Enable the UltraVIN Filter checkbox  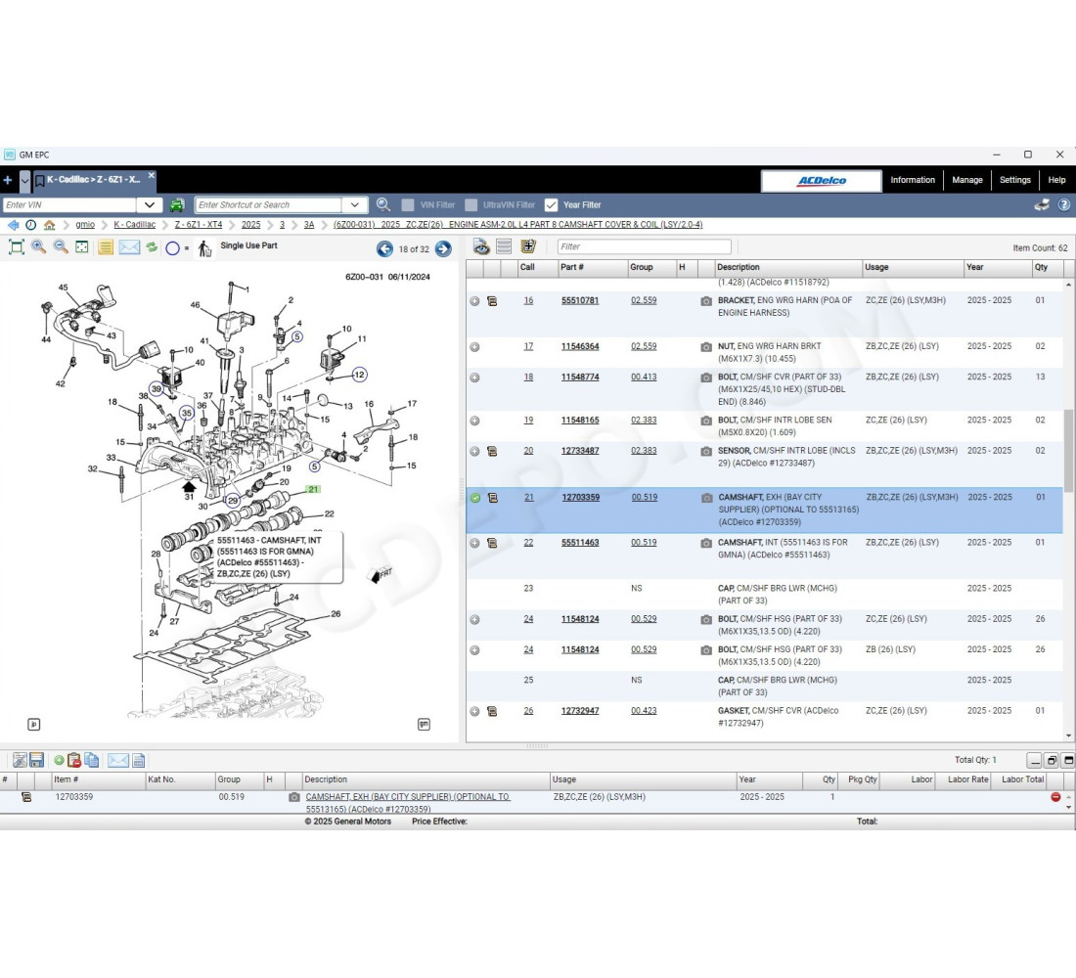(x=471, y=204)
